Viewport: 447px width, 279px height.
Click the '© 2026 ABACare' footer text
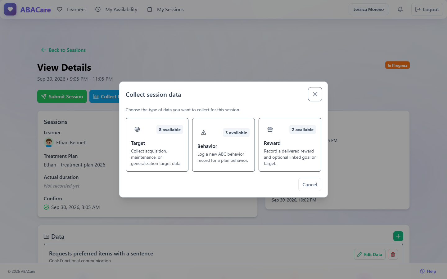21,271
